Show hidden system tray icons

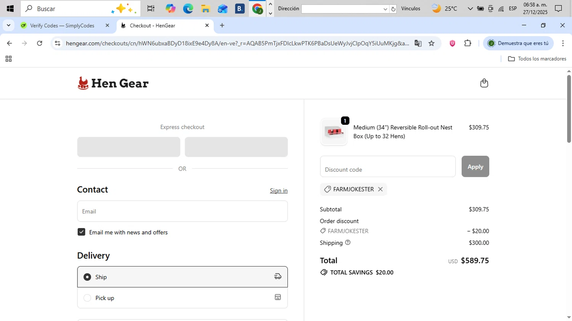pos(470,8)
